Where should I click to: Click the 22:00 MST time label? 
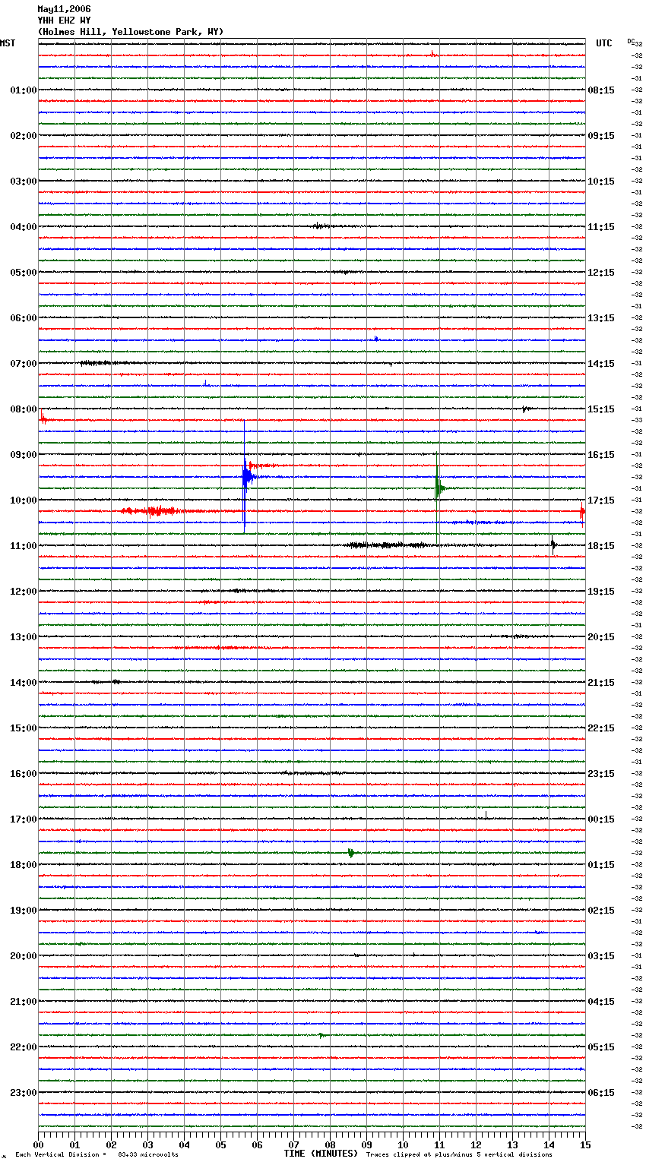coord(24,1047)
